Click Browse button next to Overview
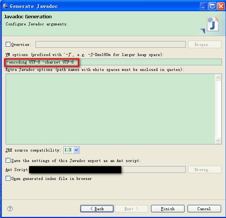The image size is (226, 218). coord(204,44)
